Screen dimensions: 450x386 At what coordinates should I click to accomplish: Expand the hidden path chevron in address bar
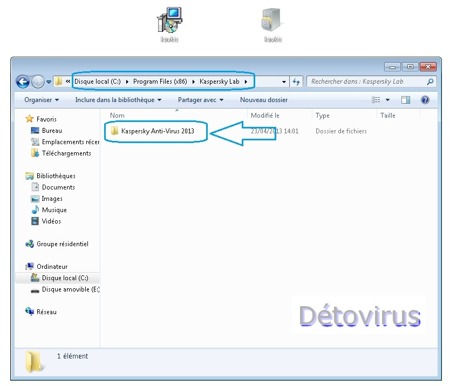(68, 82)
